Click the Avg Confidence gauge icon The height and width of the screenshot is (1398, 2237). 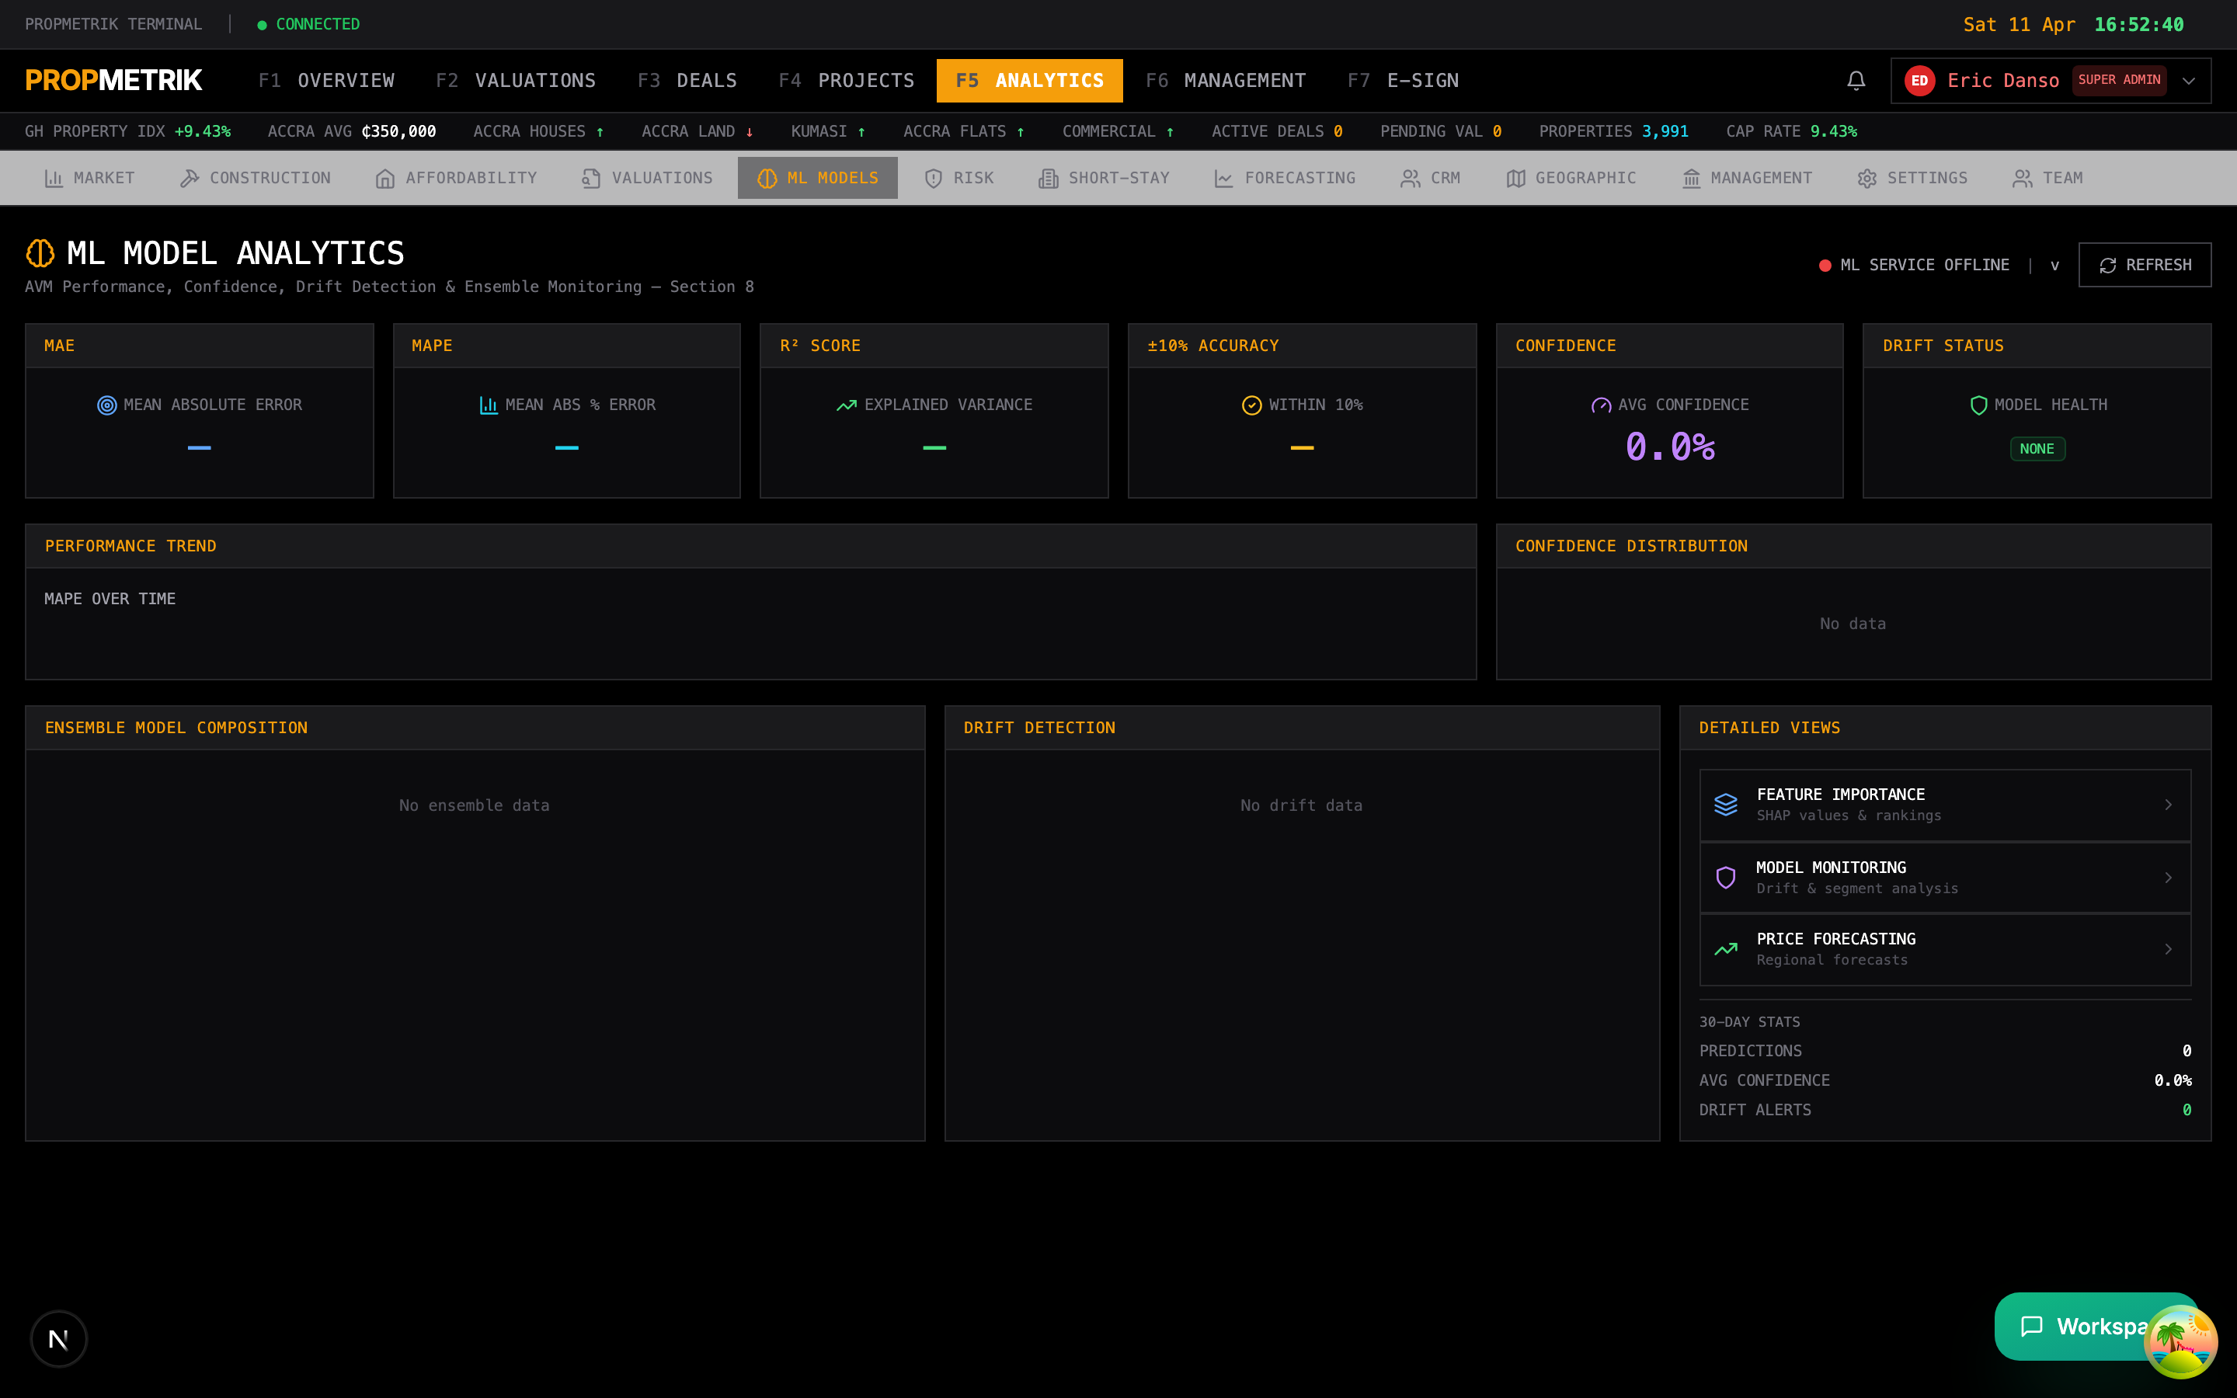pos(1600,405)
